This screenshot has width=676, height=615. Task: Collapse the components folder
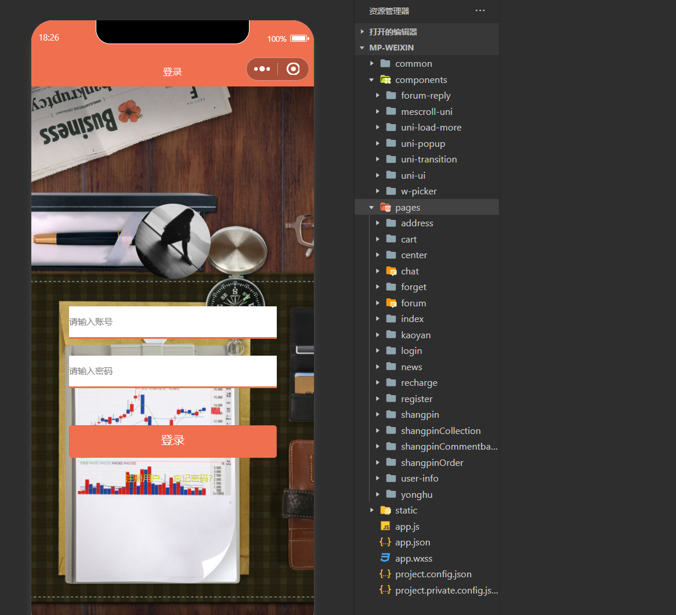point(372,79)
